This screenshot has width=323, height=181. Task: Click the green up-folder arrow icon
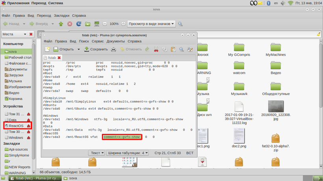(x=61, y=24)
